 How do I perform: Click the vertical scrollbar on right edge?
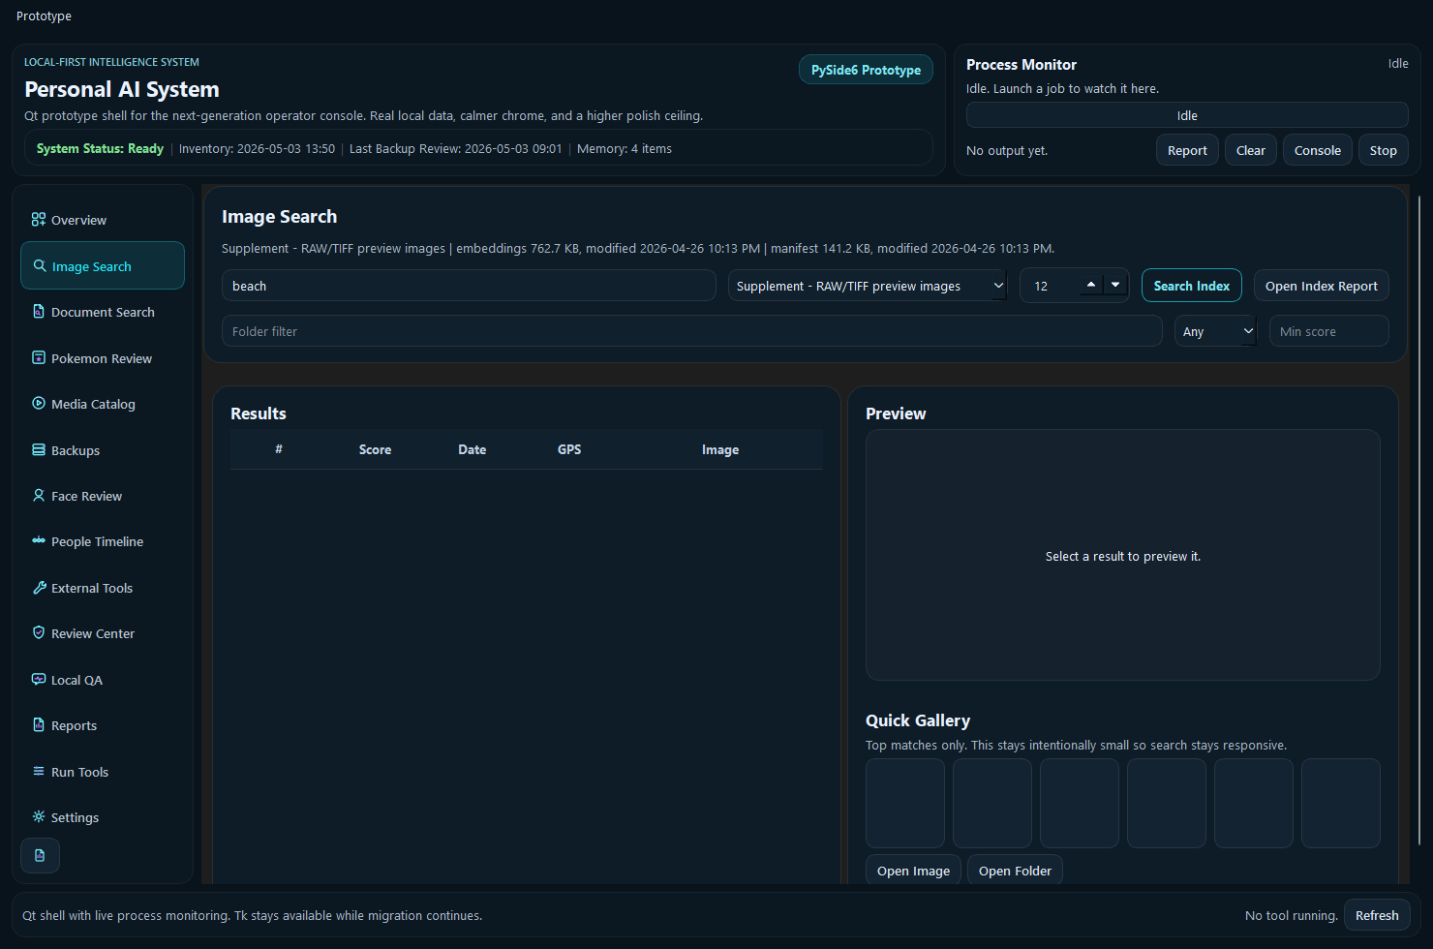click(1419, 523)
